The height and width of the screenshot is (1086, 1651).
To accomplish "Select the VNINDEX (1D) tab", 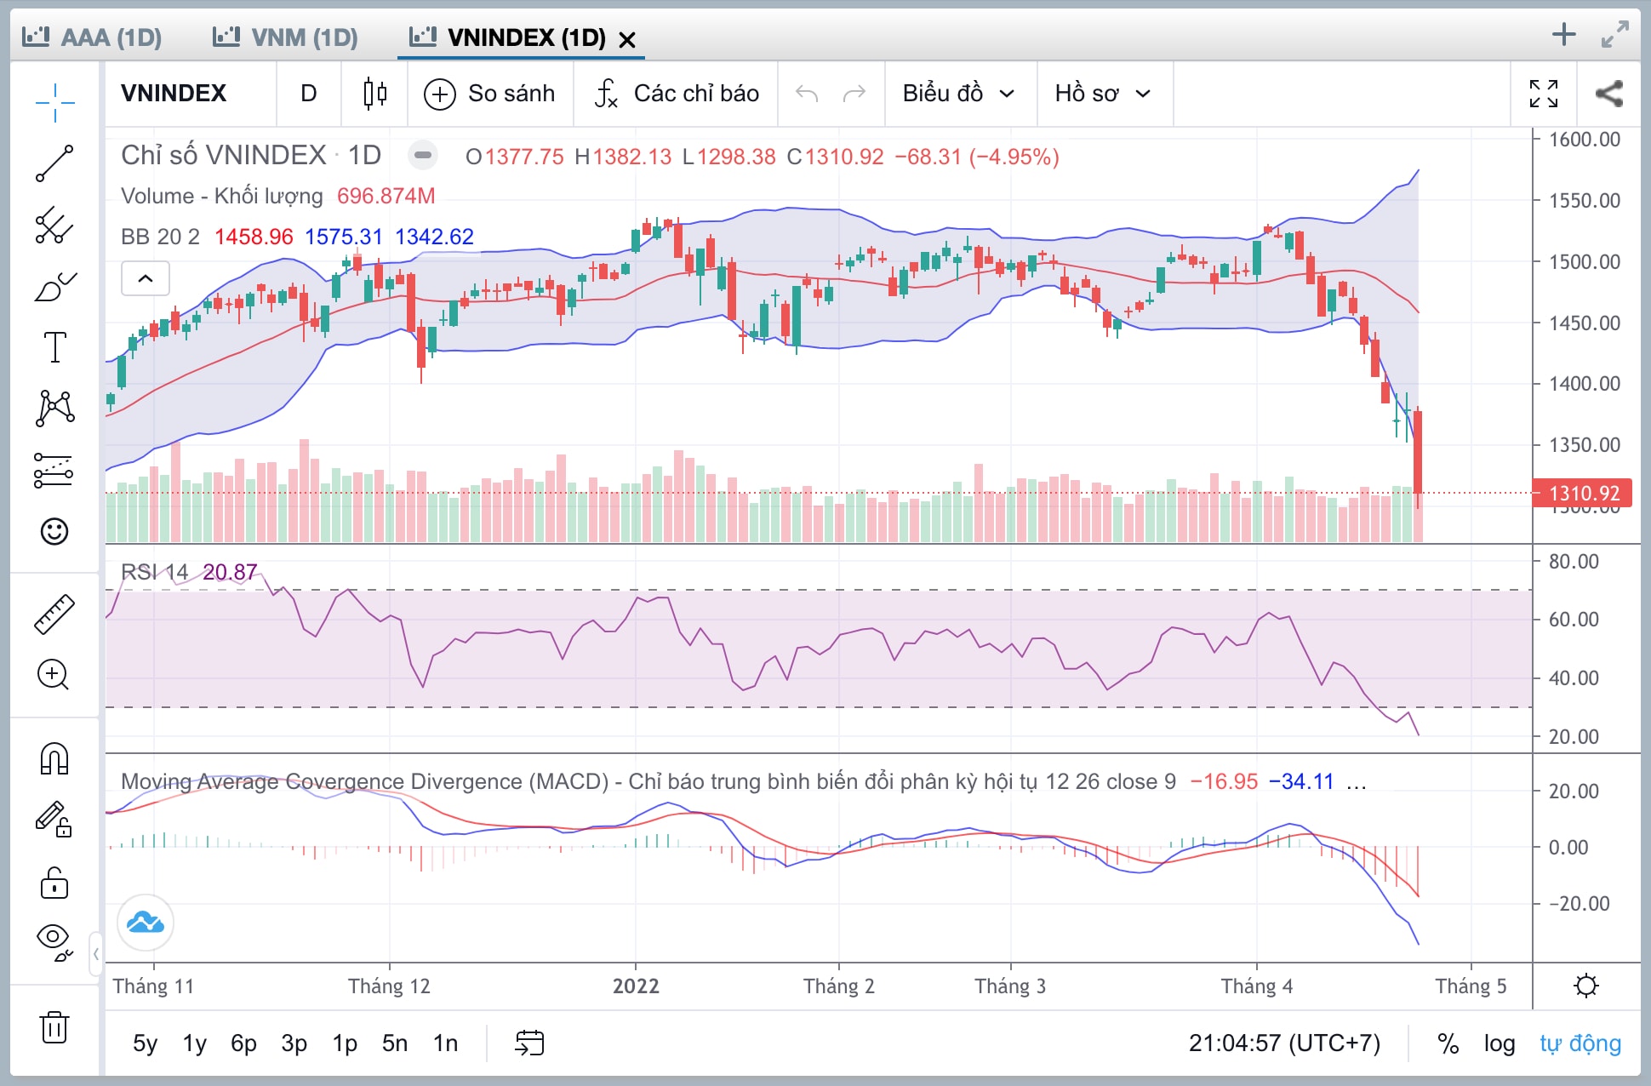I will 508,37.
